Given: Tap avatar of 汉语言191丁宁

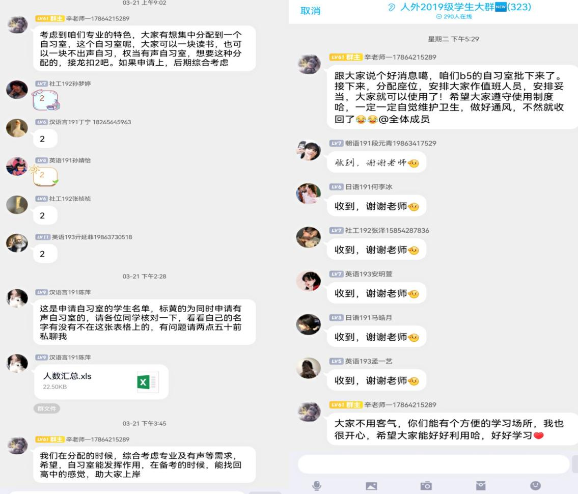Looking at the screenshot, I should tap(17, 128).
